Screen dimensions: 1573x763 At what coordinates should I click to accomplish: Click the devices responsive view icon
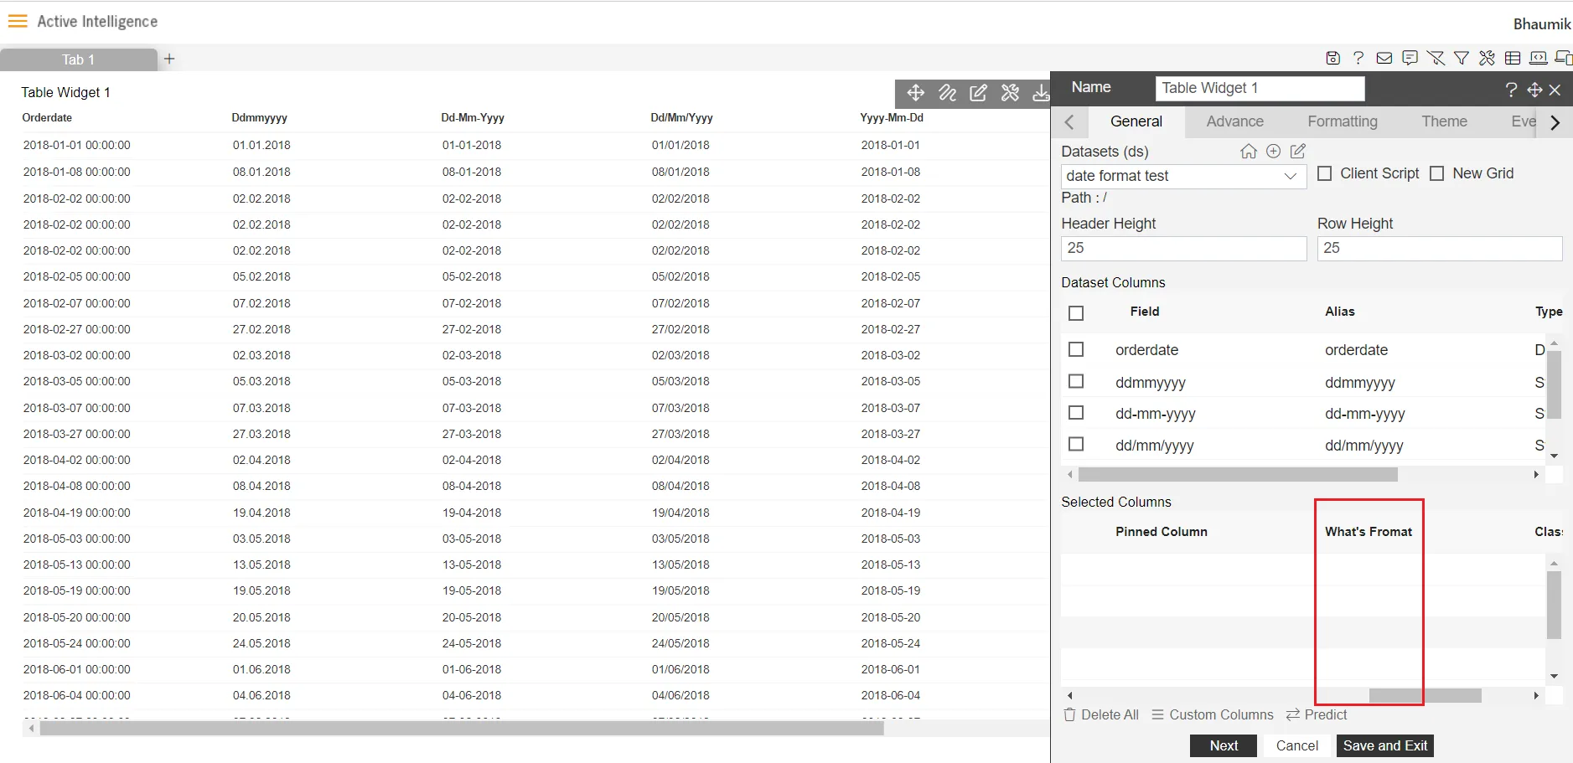pyautogui.click(x=1564, y=58)
